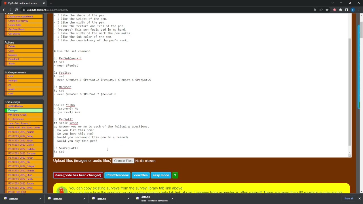The height and width of the screenshot is (204, 363).
Task: Open menu arrow for third data.zip download
Action: click(128, 199)
